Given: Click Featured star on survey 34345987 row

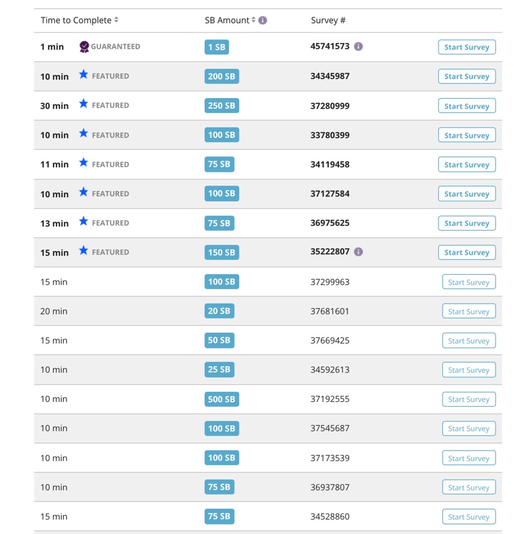Looking at the screenshot, I should tap(84, 76).
